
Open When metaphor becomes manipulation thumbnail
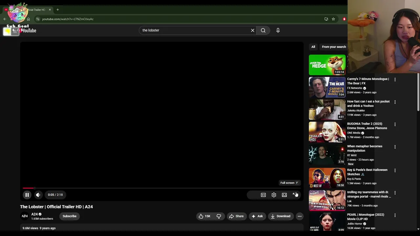point(327,154)
